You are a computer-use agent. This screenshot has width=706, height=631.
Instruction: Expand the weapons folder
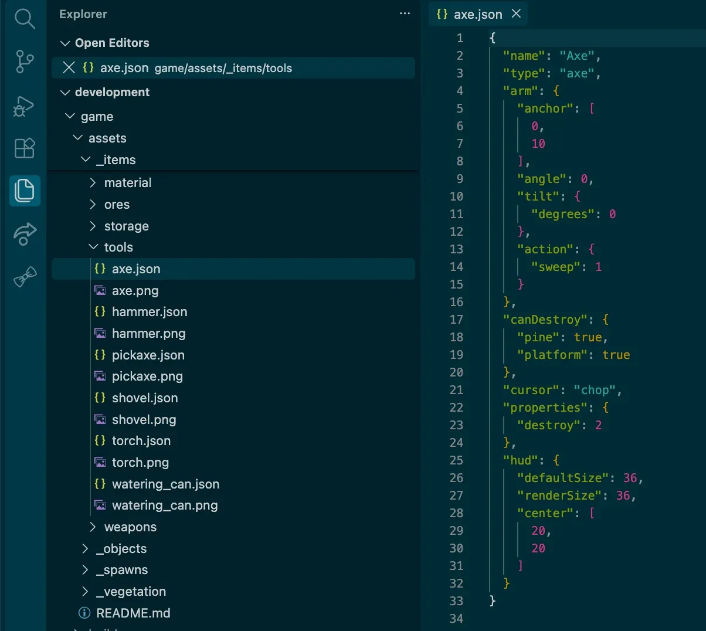pyautogui.click(x=93, y=527)
